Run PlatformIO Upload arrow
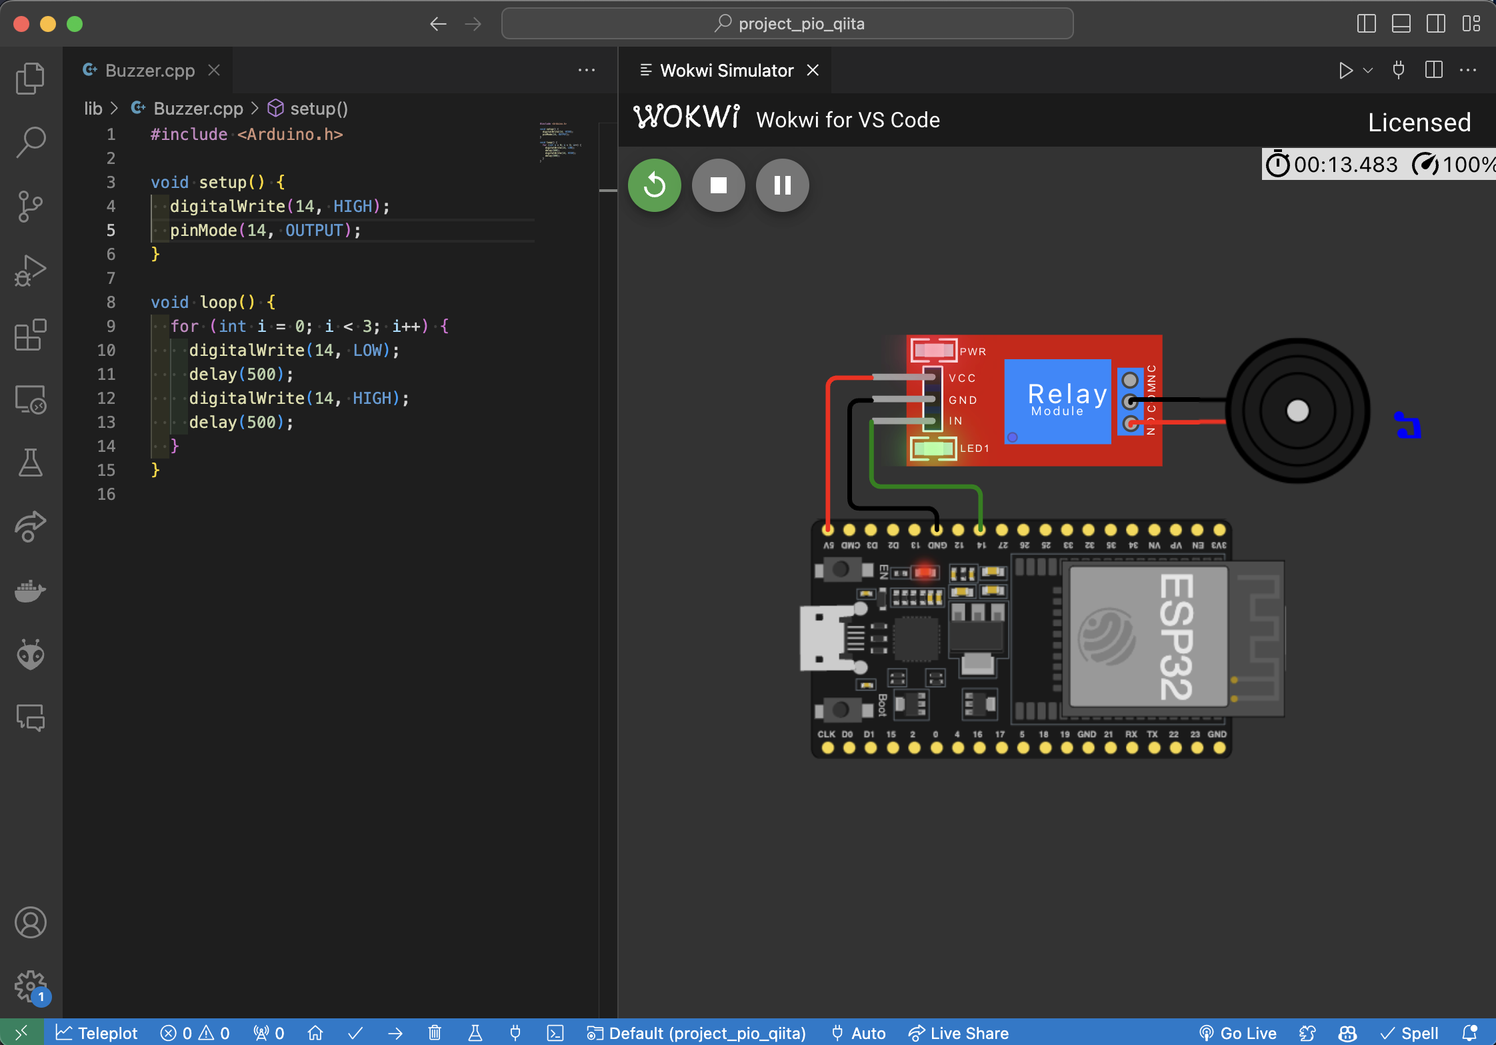The width and height of the screenshot is (1496, 1045). 395,1032
